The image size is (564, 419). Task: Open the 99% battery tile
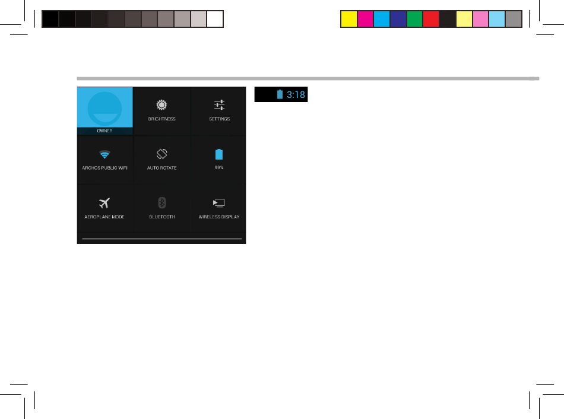(x=218, y=160)
